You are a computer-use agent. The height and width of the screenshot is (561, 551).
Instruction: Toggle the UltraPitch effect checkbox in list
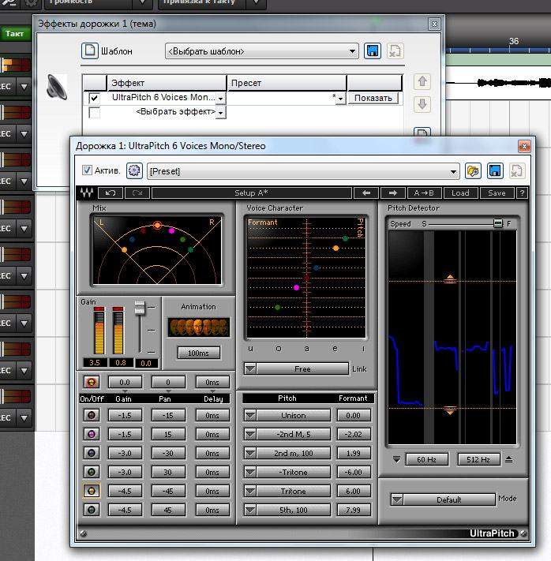tap(94, 98)
